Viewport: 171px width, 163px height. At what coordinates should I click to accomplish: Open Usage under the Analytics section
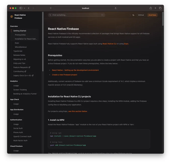pyautogui.click(x=16, y=86)
